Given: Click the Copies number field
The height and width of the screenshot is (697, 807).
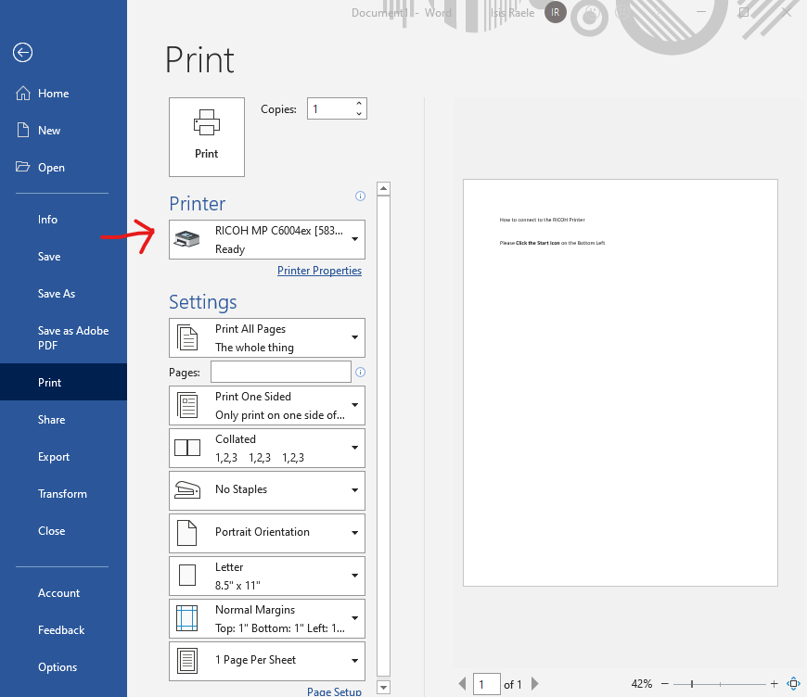Looking at the screenshot, I should [330, 108].
